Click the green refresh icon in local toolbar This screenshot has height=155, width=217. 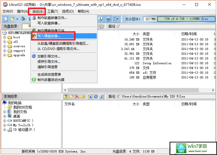click(102, 96)
